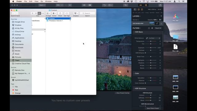Open the 25% zoom level dropdown
The width and height of the screenshot is (197, 111).
click(59, 5)
